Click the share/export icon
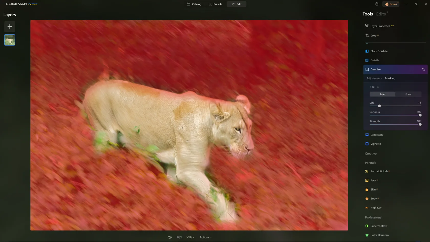This screenshot has width=430, height=242. pos(377,4)
